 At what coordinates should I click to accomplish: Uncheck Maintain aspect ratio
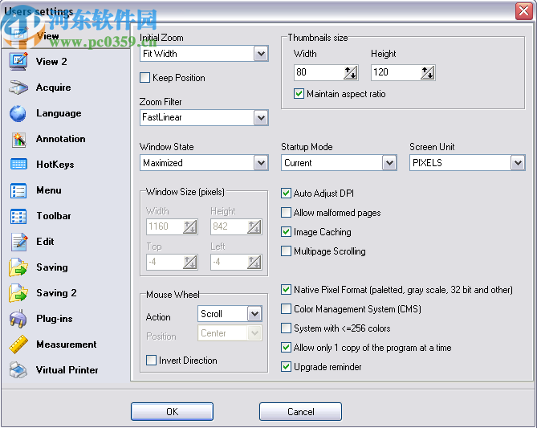299,94
